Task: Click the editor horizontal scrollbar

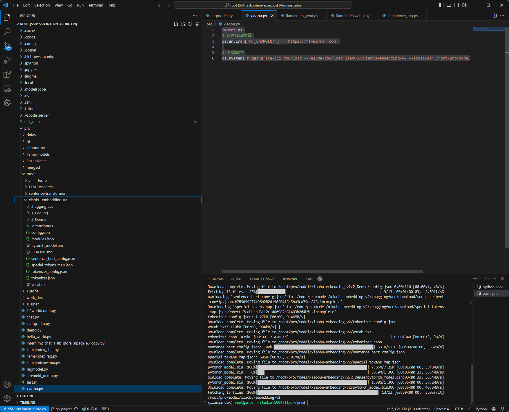Action: (x=322, y=271)
